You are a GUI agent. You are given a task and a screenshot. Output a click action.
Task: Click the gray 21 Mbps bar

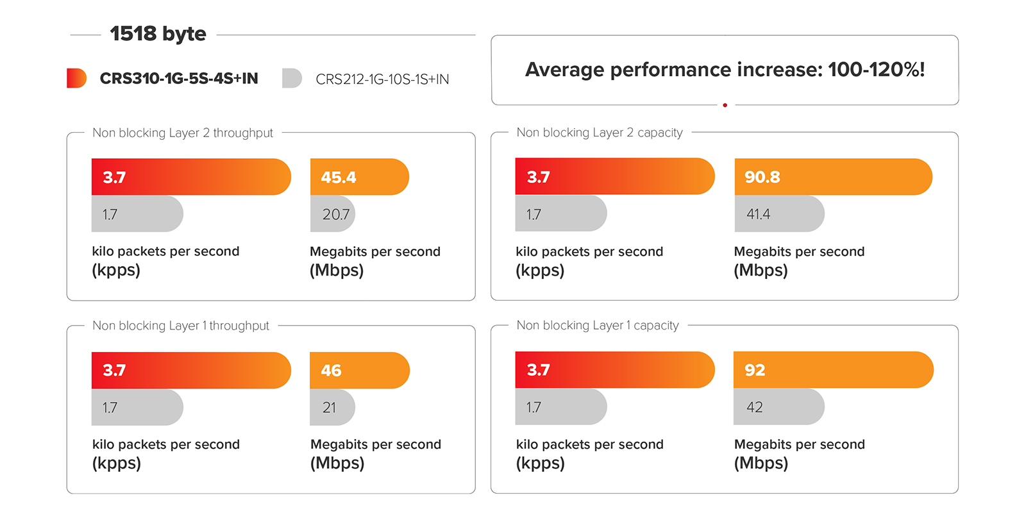pyautogui.click(x=332, y=408)
